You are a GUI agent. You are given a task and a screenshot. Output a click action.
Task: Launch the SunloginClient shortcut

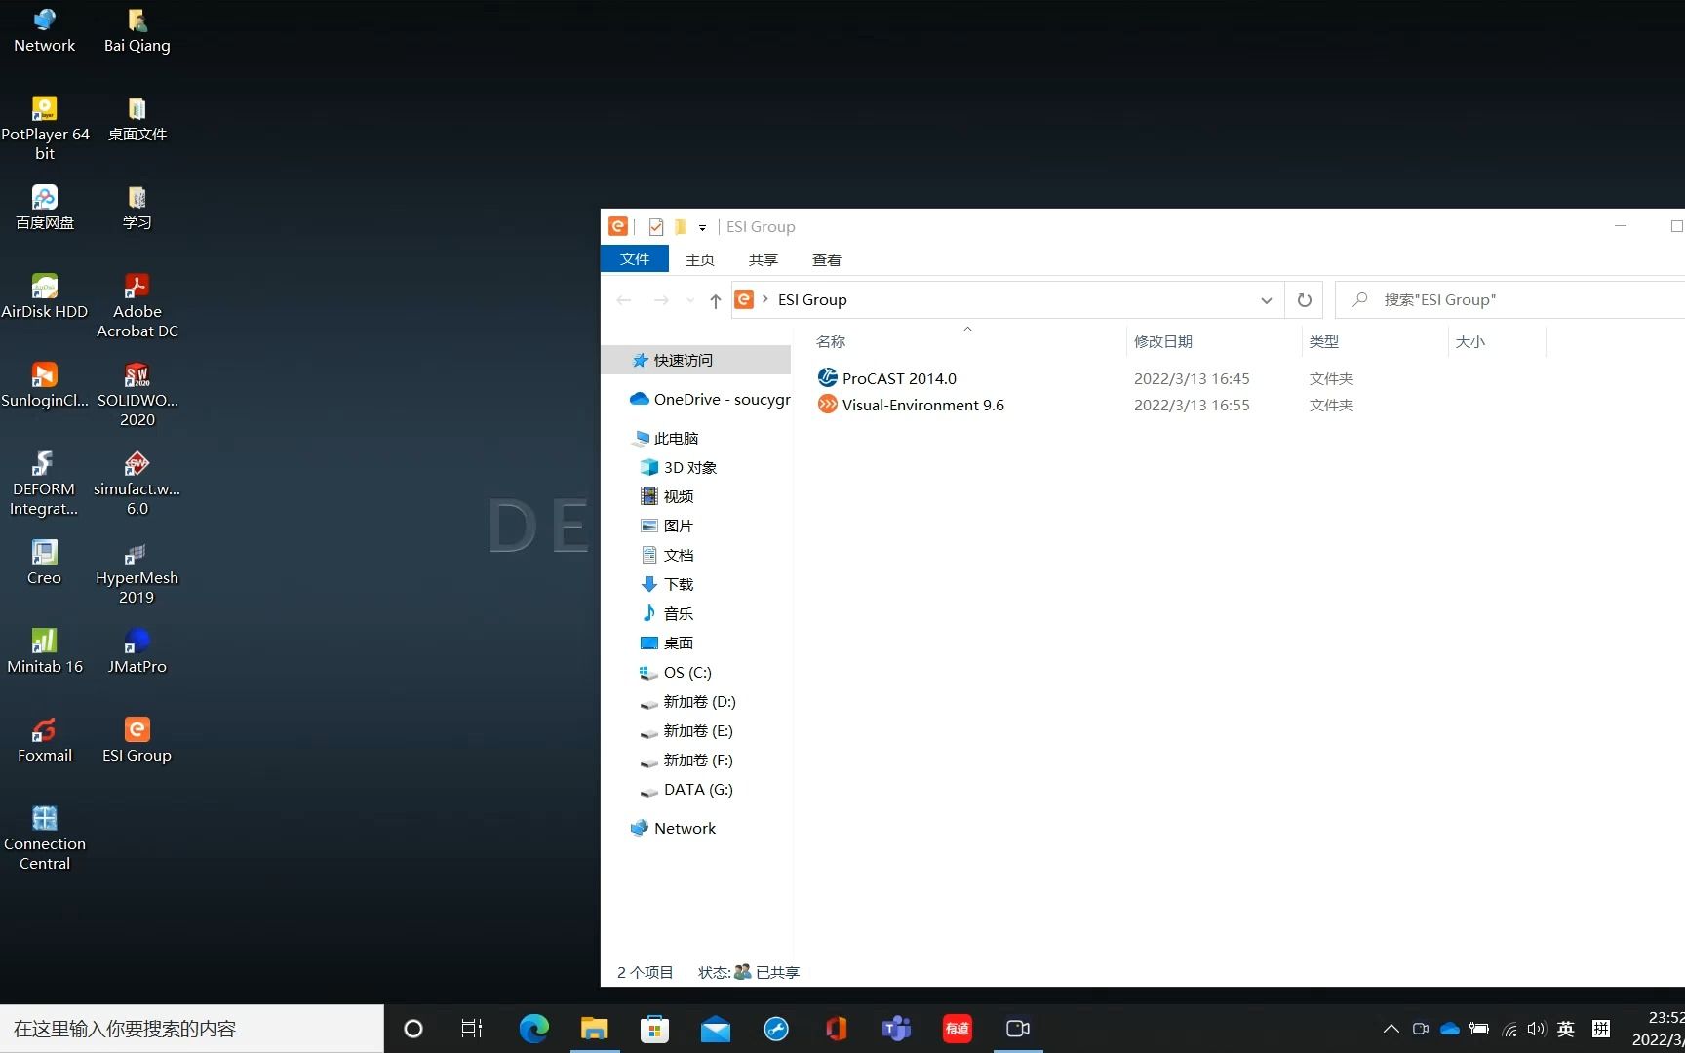pos(45,385)
